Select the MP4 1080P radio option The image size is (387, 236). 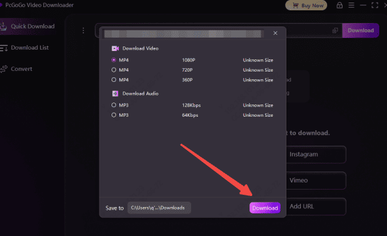pyautogui.click(x=114, y=60)
